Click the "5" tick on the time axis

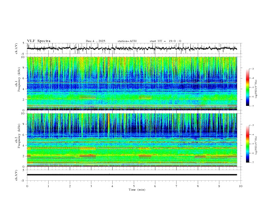[x=134, y=186]
